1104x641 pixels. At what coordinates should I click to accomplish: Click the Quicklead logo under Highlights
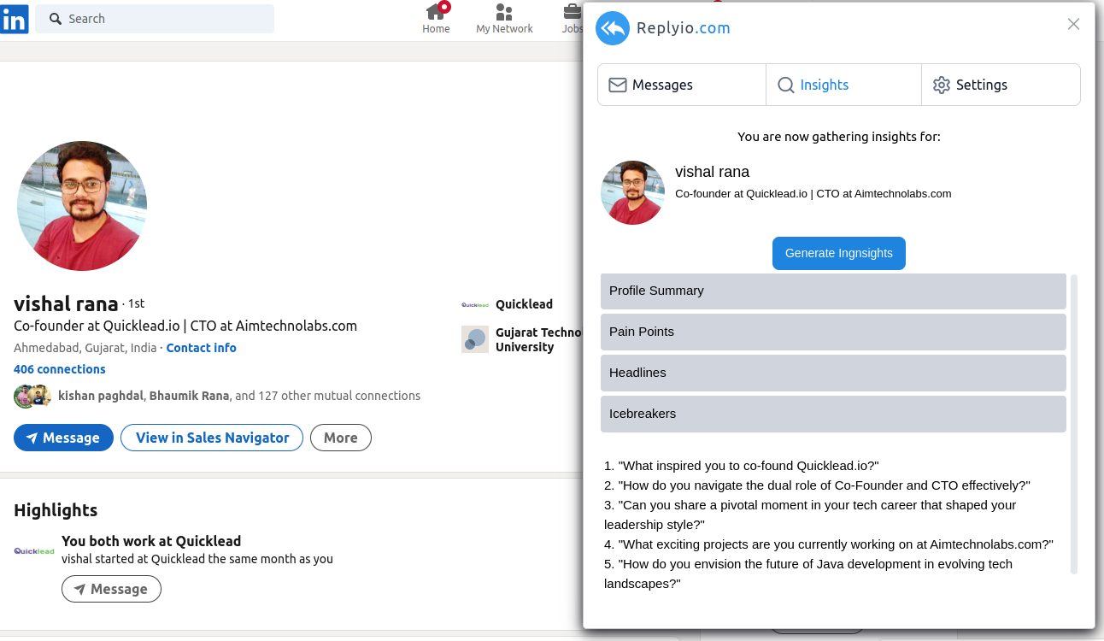click(x=34, y=551)
